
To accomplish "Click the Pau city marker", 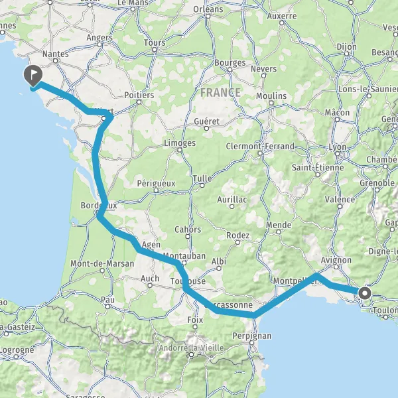I will click(107, 307).
